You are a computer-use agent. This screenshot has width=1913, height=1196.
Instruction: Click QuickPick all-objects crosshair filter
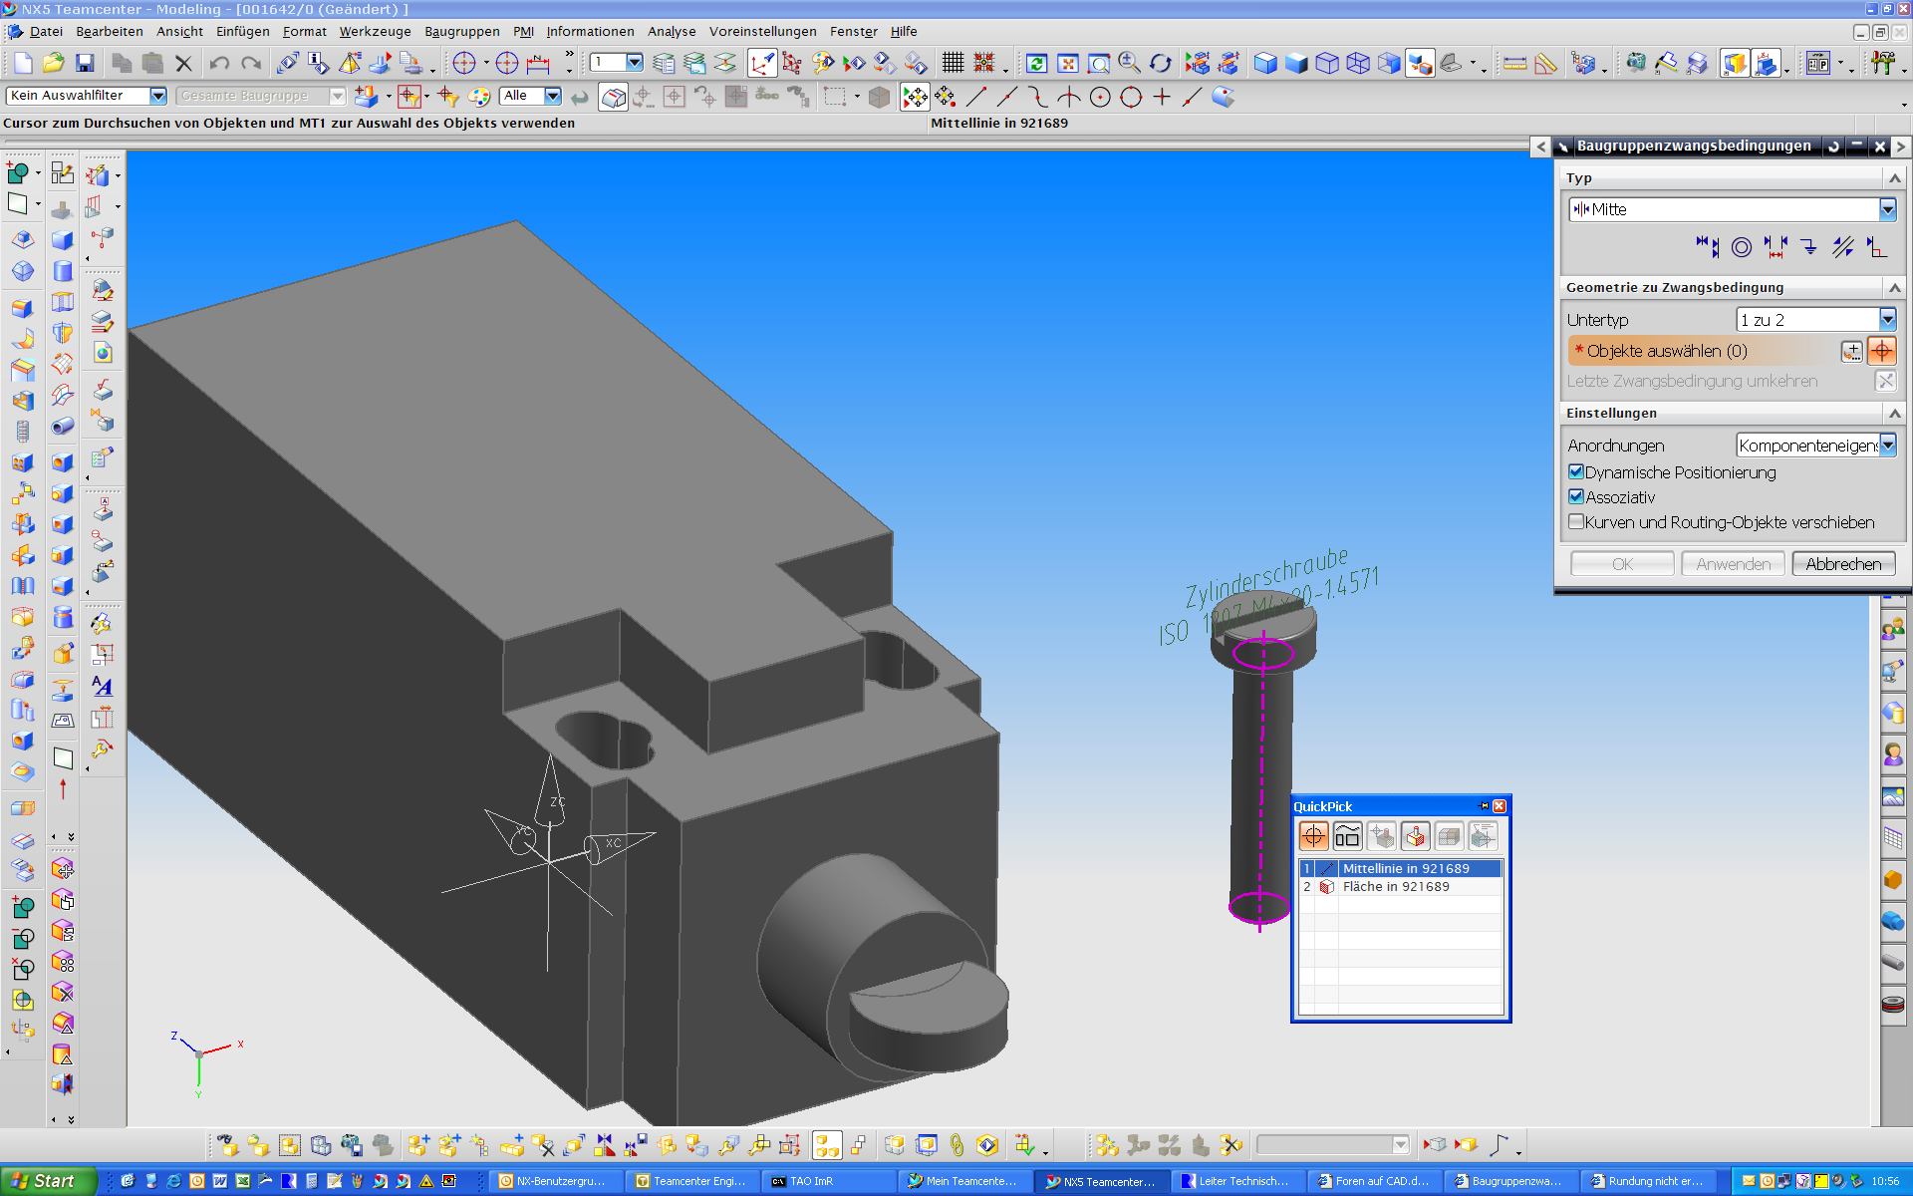click(x=1313, y=836)
